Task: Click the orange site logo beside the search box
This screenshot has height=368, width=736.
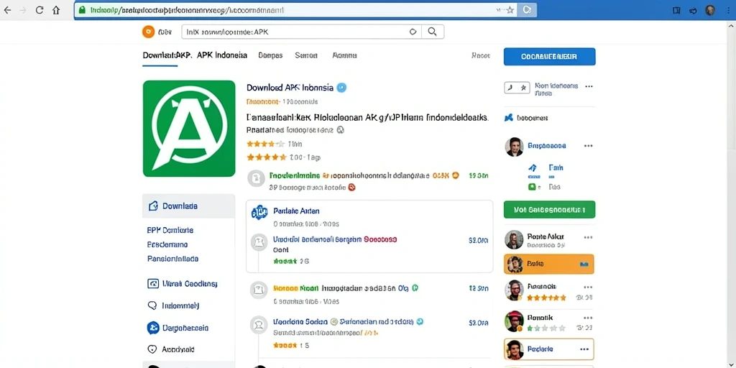Action: [148, 32]
